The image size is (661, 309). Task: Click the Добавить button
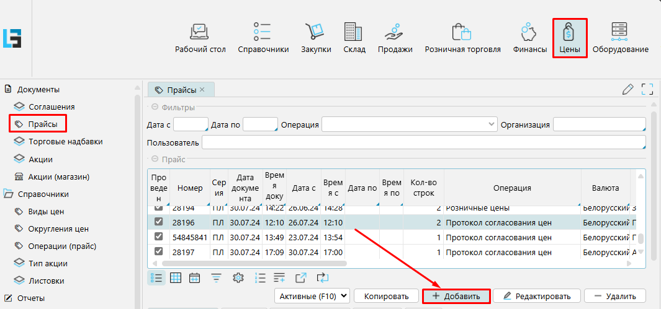pos(456,296)
